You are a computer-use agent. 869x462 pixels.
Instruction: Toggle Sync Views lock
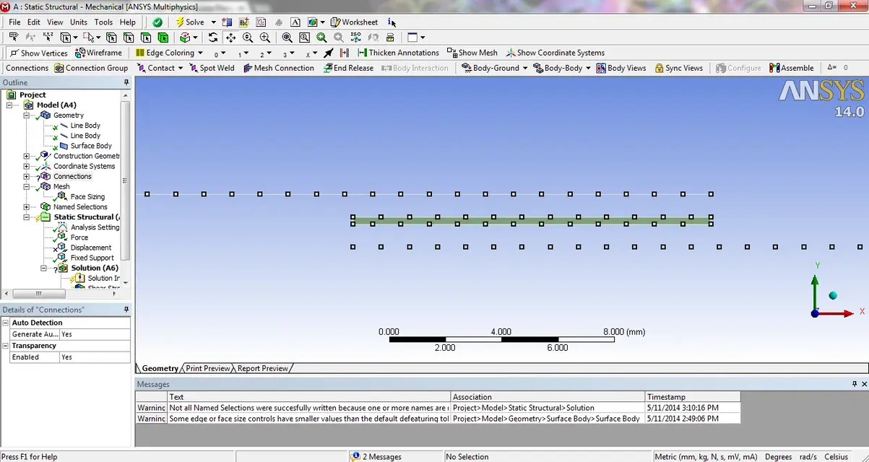678,68
